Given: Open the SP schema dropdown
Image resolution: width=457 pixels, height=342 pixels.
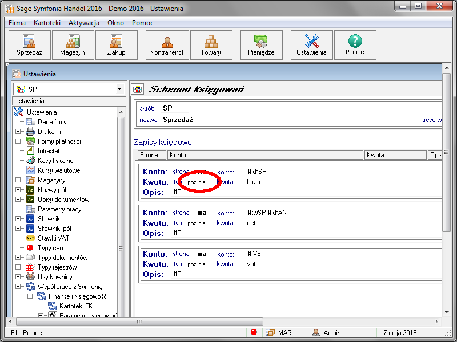Looking at the screenshot, I should (x=119, y=89).
